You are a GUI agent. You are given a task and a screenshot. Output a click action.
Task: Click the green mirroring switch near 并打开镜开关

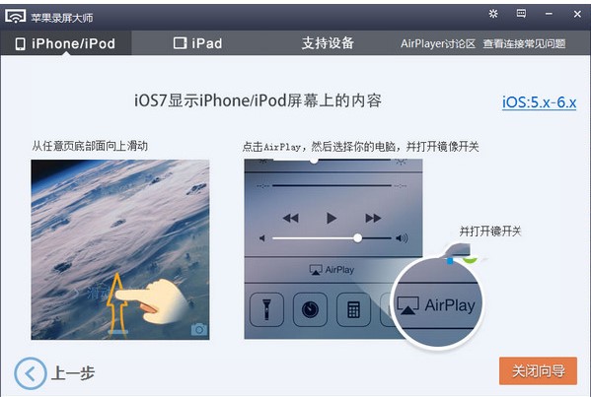(470, 258)
